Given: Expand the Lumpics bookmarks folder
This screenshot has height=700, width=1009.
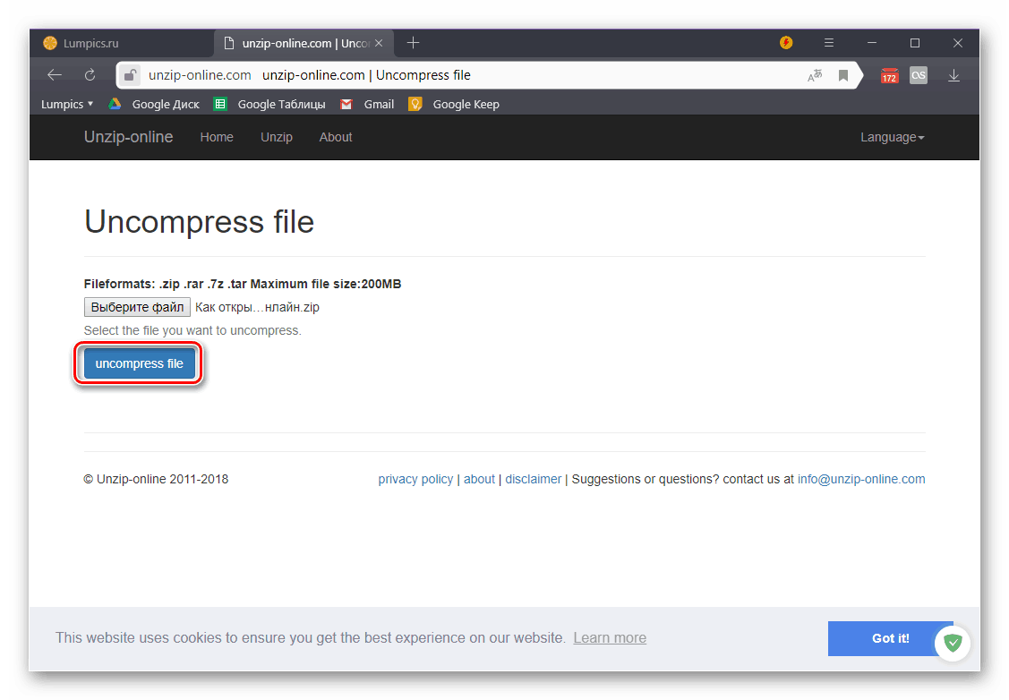Looking at the screenshot, I should click(67, 104).
